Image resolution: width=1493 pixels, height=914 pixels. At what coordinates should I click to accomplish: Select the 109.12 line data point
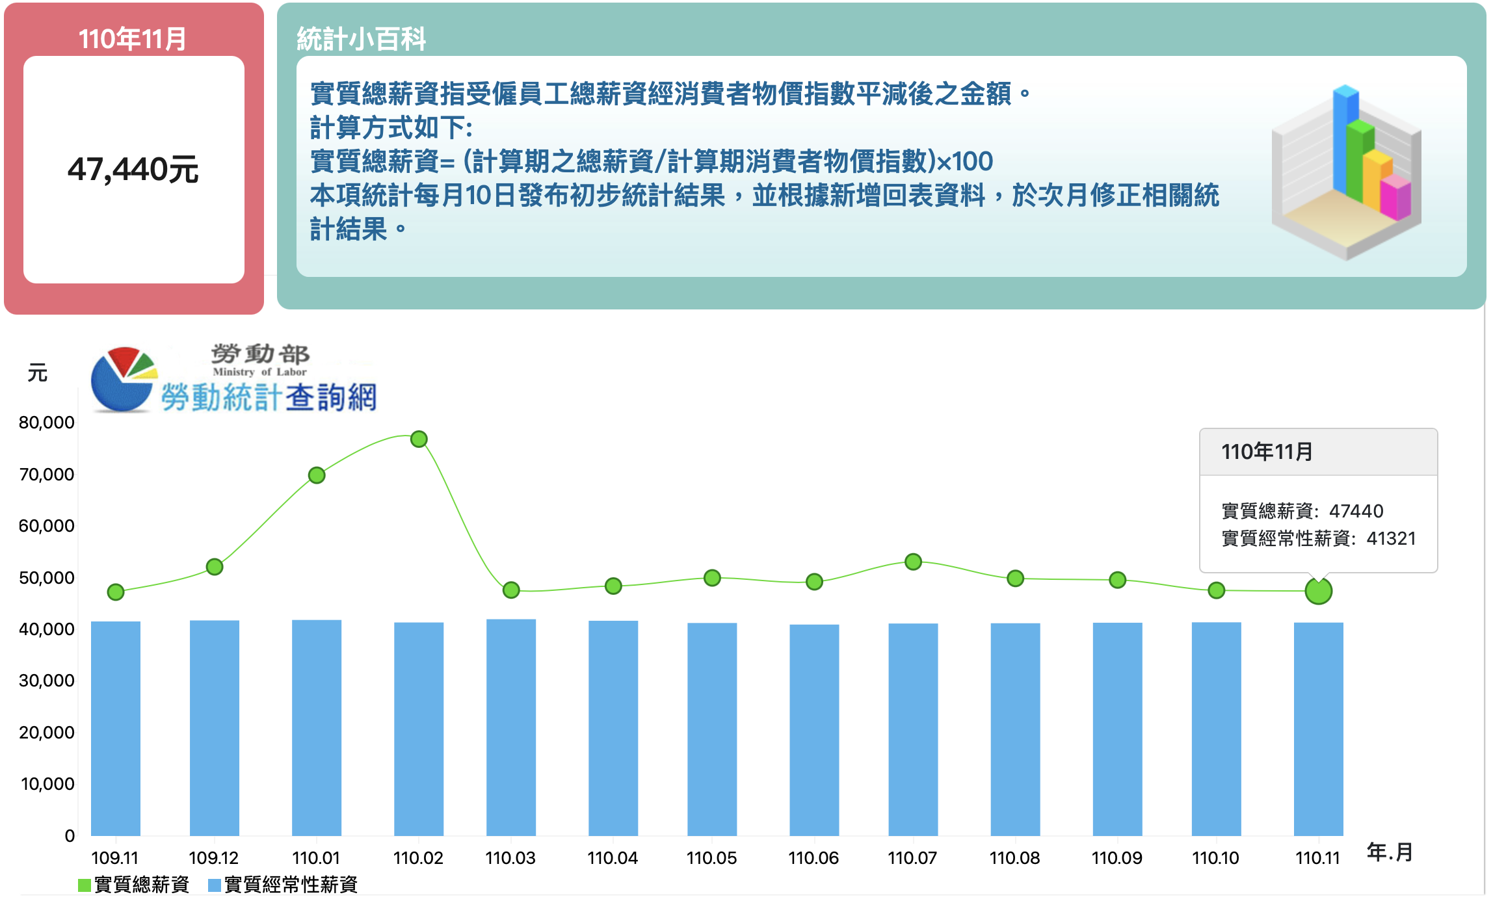coord(215,567)
